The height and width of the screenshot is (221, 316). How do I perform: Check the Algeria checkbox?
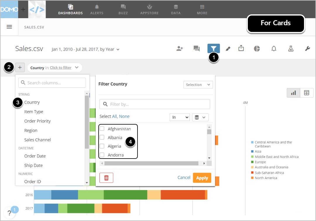[102, 146]
